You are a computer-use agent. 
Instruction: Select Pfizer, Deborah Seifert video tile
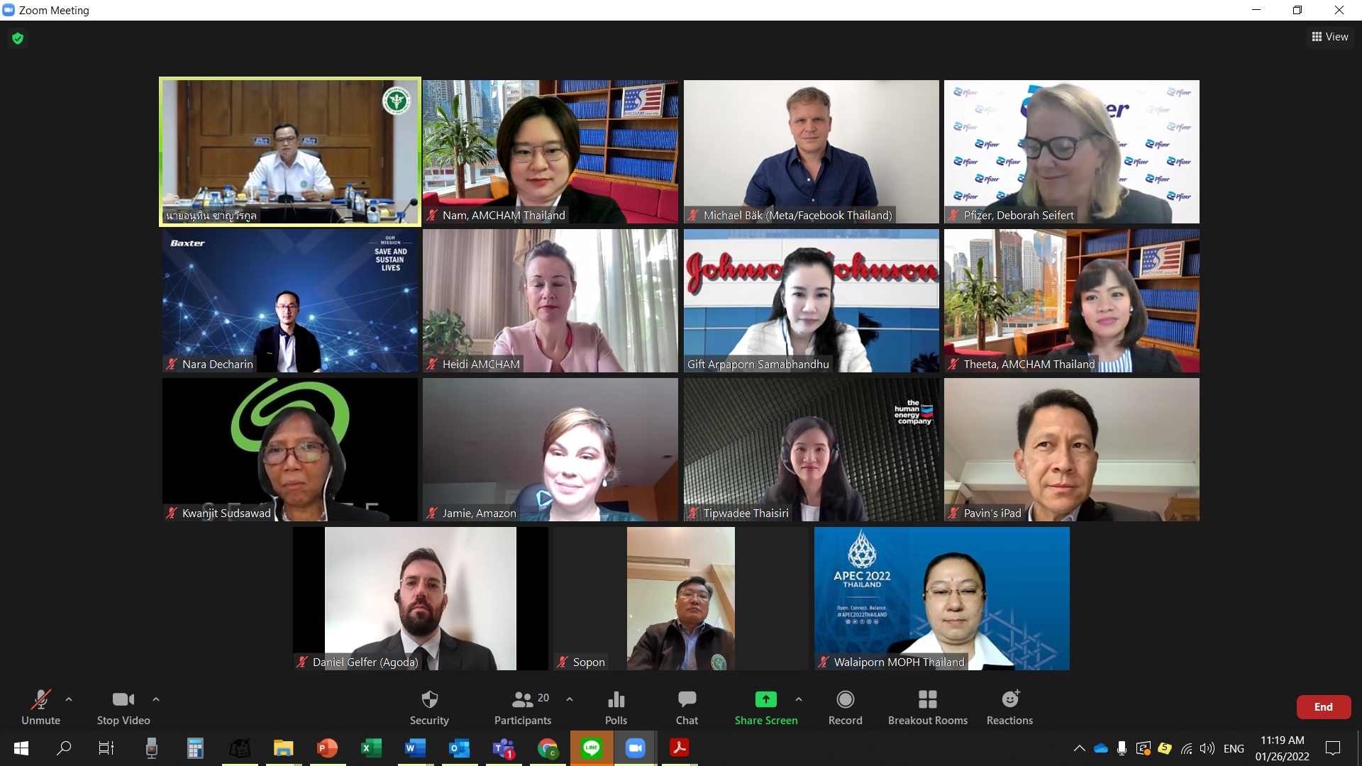click(1072, 152)
